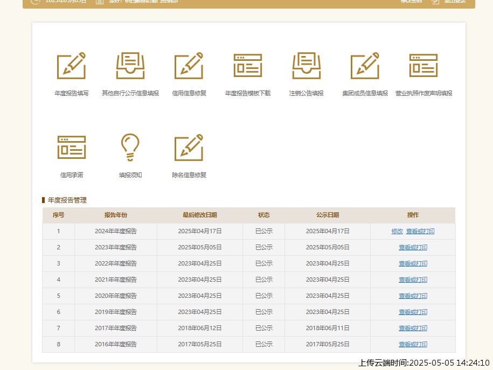Image resolution: width=493 pixels, height=370 pixels.
Task: Click the 最后修改日期 column header
Action: 200,215
